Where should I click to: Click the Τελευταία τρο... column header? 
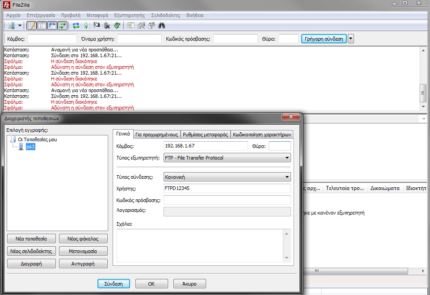coord(345,188)
